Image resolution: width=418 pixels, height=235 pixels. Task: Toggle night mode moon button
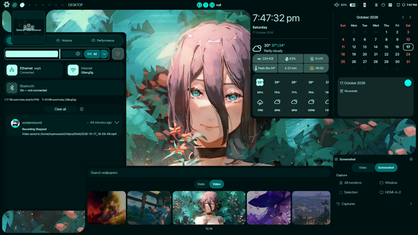[118, 54]
